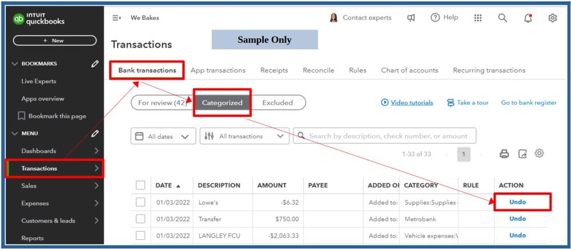
Task: Expand Dashboards submenu chevron
Action: tap(96, 151)
